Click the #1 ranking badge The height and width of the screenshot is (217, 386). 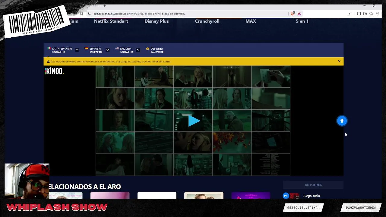point(286,196)
